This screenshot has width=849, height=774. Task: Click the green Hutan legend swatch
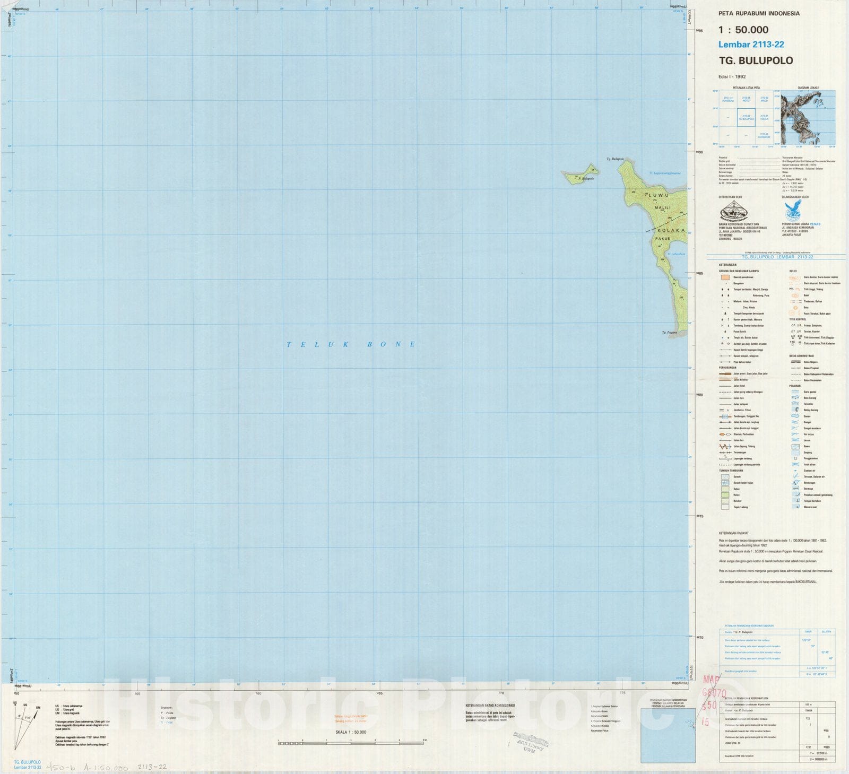pos(725,494)
